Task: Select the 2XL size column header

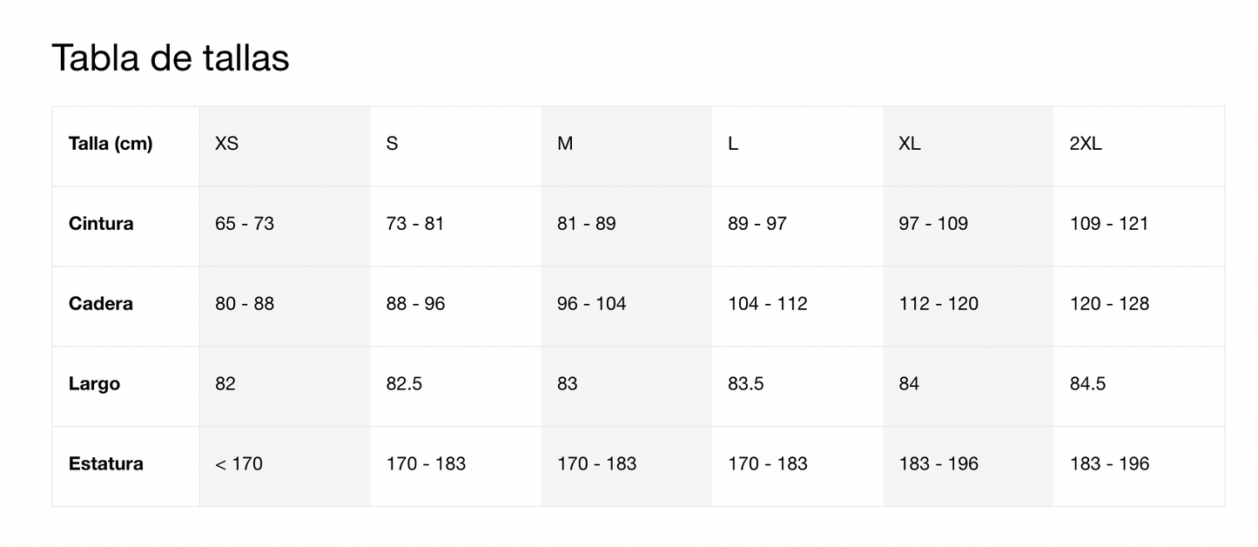Action: [x=1139, y=146]
